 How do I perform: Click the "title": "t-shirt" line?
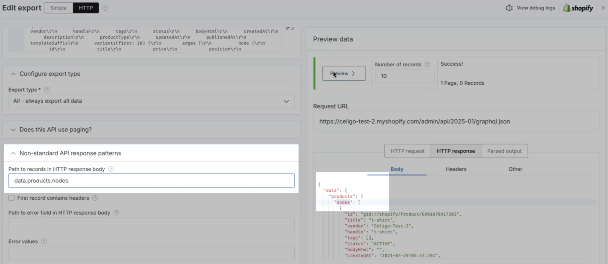370,220
